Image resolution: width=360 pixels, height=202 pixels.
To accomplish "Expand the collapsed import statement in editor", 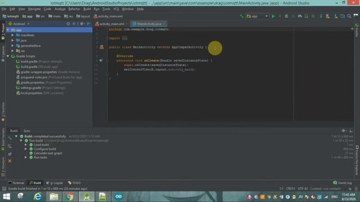I will coord(124,38).
